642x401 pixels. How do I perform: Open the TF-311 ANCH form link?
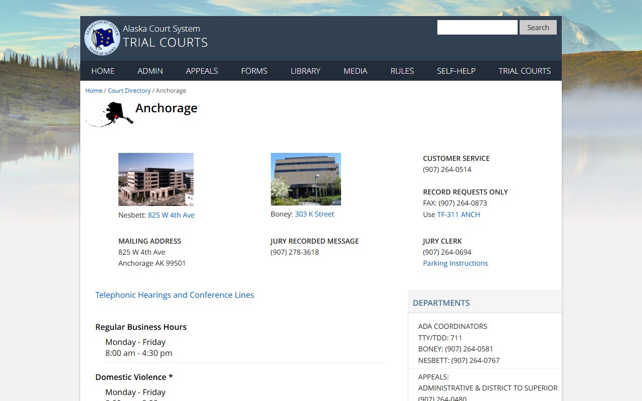point(458,215)
